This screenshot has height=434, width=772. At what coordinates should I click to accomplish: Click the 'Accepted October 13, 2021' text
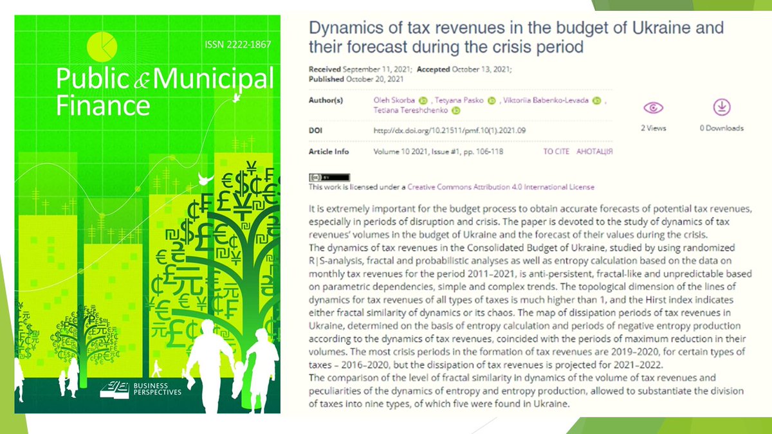coord(464,69)
